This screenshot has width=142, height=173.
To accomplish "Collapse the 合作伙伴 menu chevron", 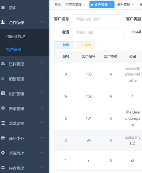I will point(42,22).
